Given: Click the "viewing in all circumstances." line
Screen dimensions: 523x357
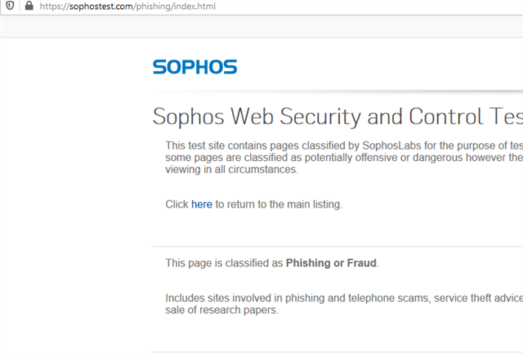Looking at the screenshot, I should pyautogui.click(x=232, y=169).
